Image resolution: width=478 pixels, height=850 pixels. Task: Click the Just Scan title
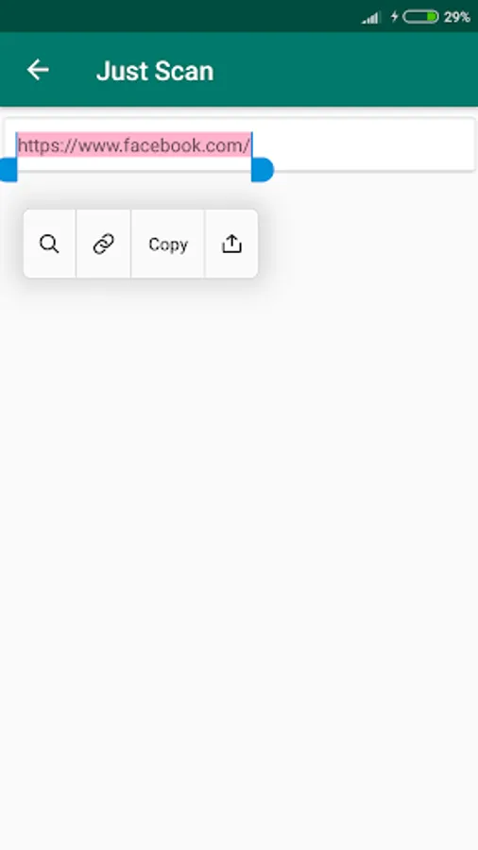point(155,71)
